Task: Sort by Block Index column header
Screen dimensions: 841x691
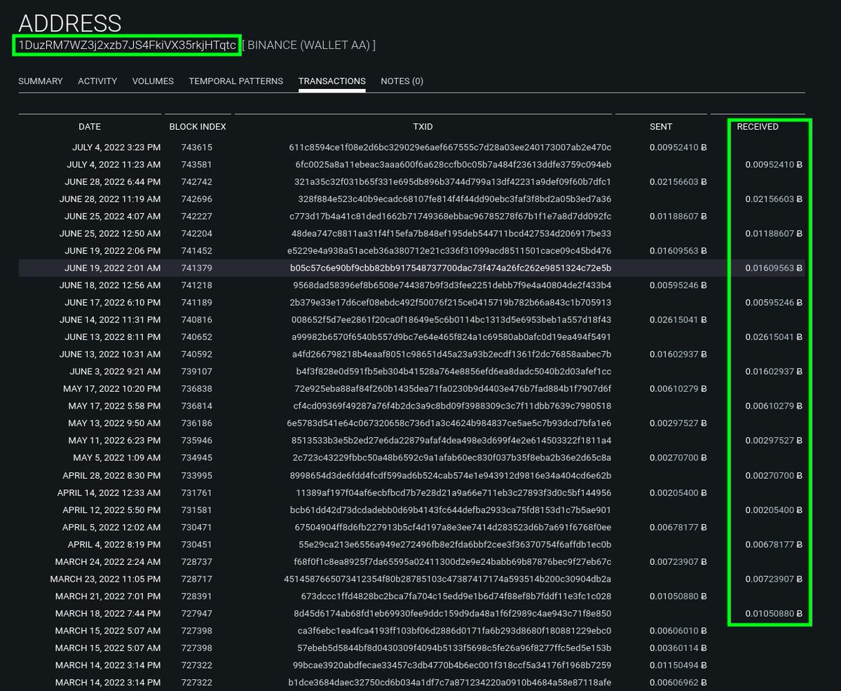Action: coord(198,127)
